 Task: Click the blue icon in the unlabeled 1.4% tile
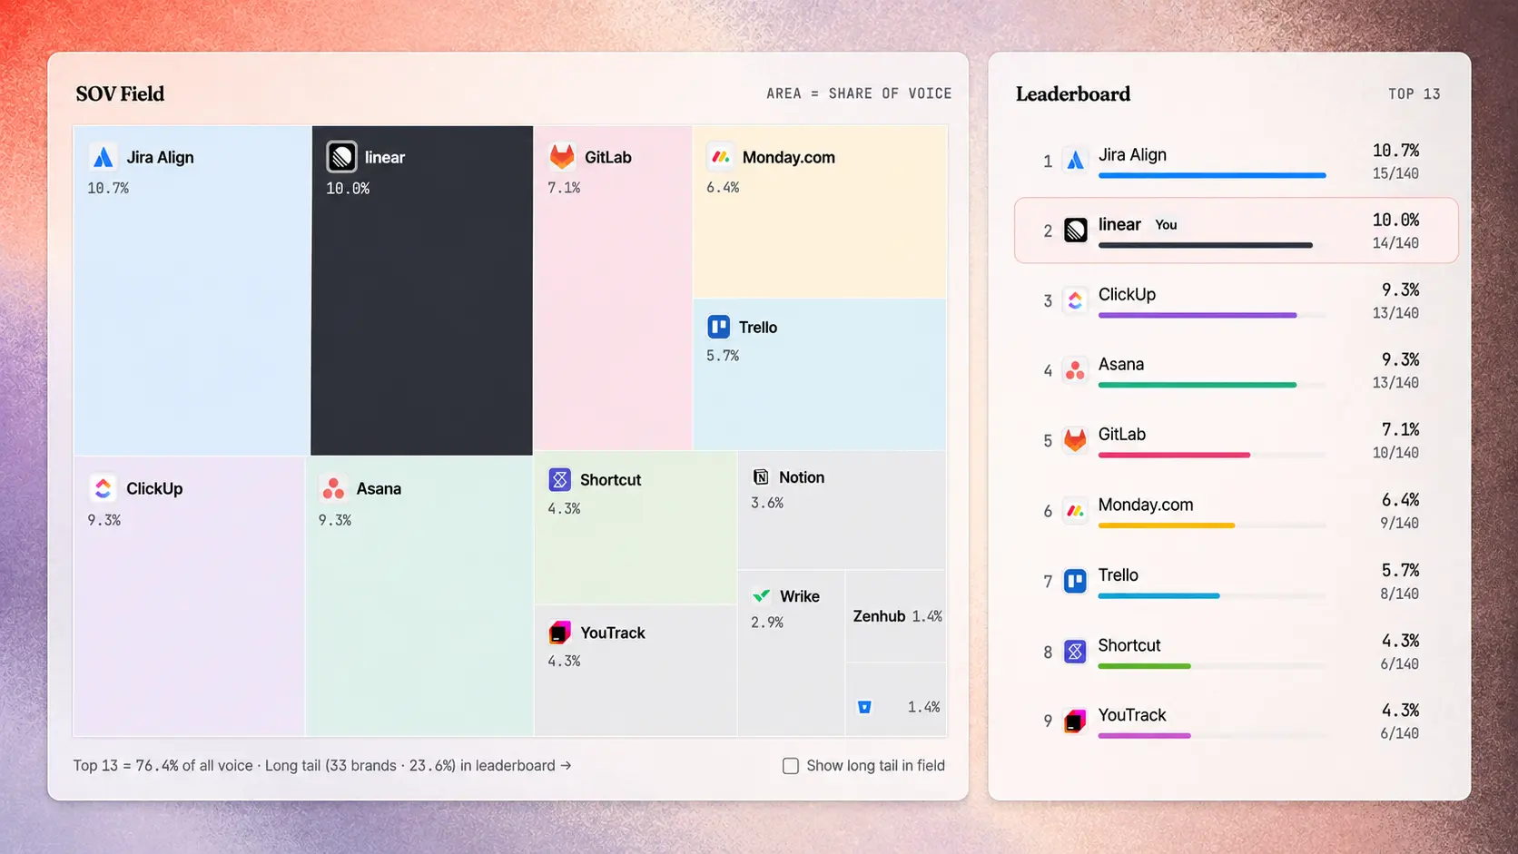pos(864,707)
